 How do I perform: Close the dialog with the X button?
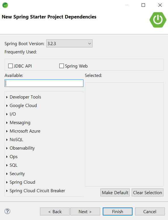tap(160, 5)
